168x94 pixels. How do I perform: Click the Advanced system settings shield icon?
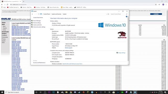[x=32, y=27]
